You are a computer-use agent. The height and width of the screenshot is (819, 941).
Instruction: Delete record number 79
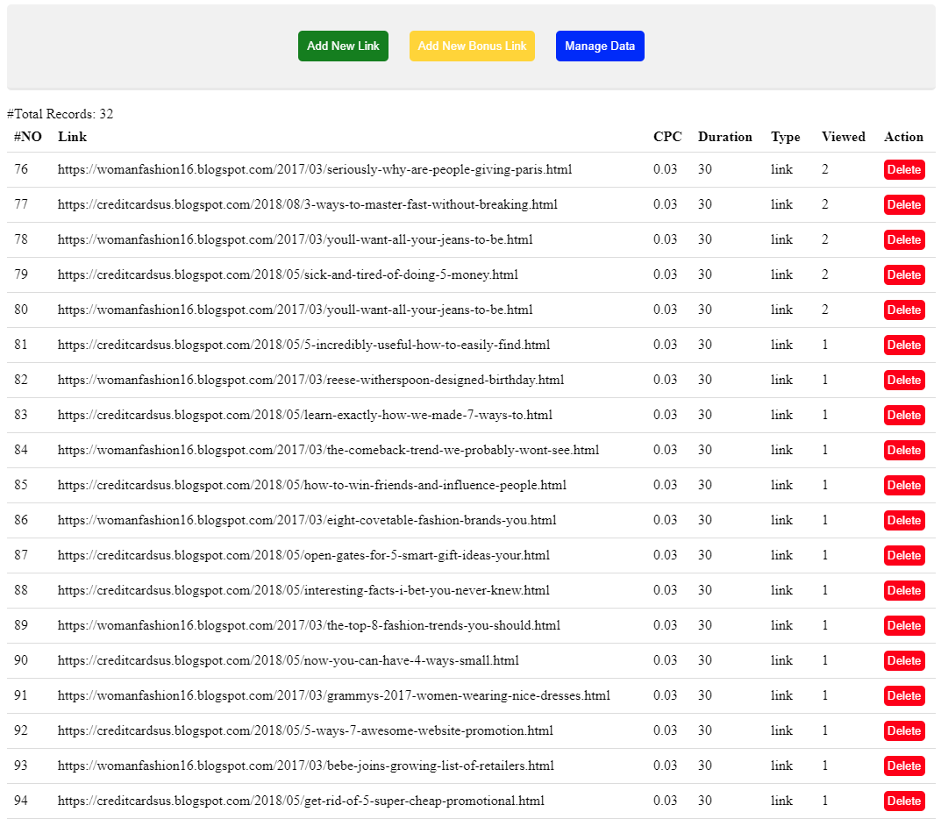[x=903, y=275]
